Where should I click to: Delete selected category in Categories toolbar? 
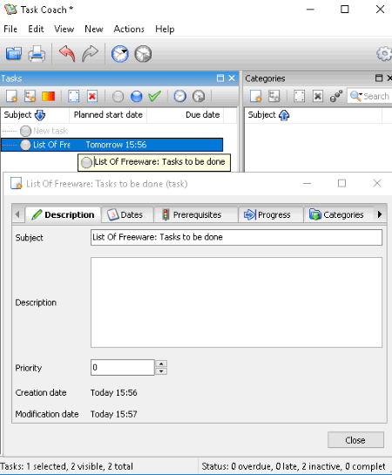[x=318, y=97]
